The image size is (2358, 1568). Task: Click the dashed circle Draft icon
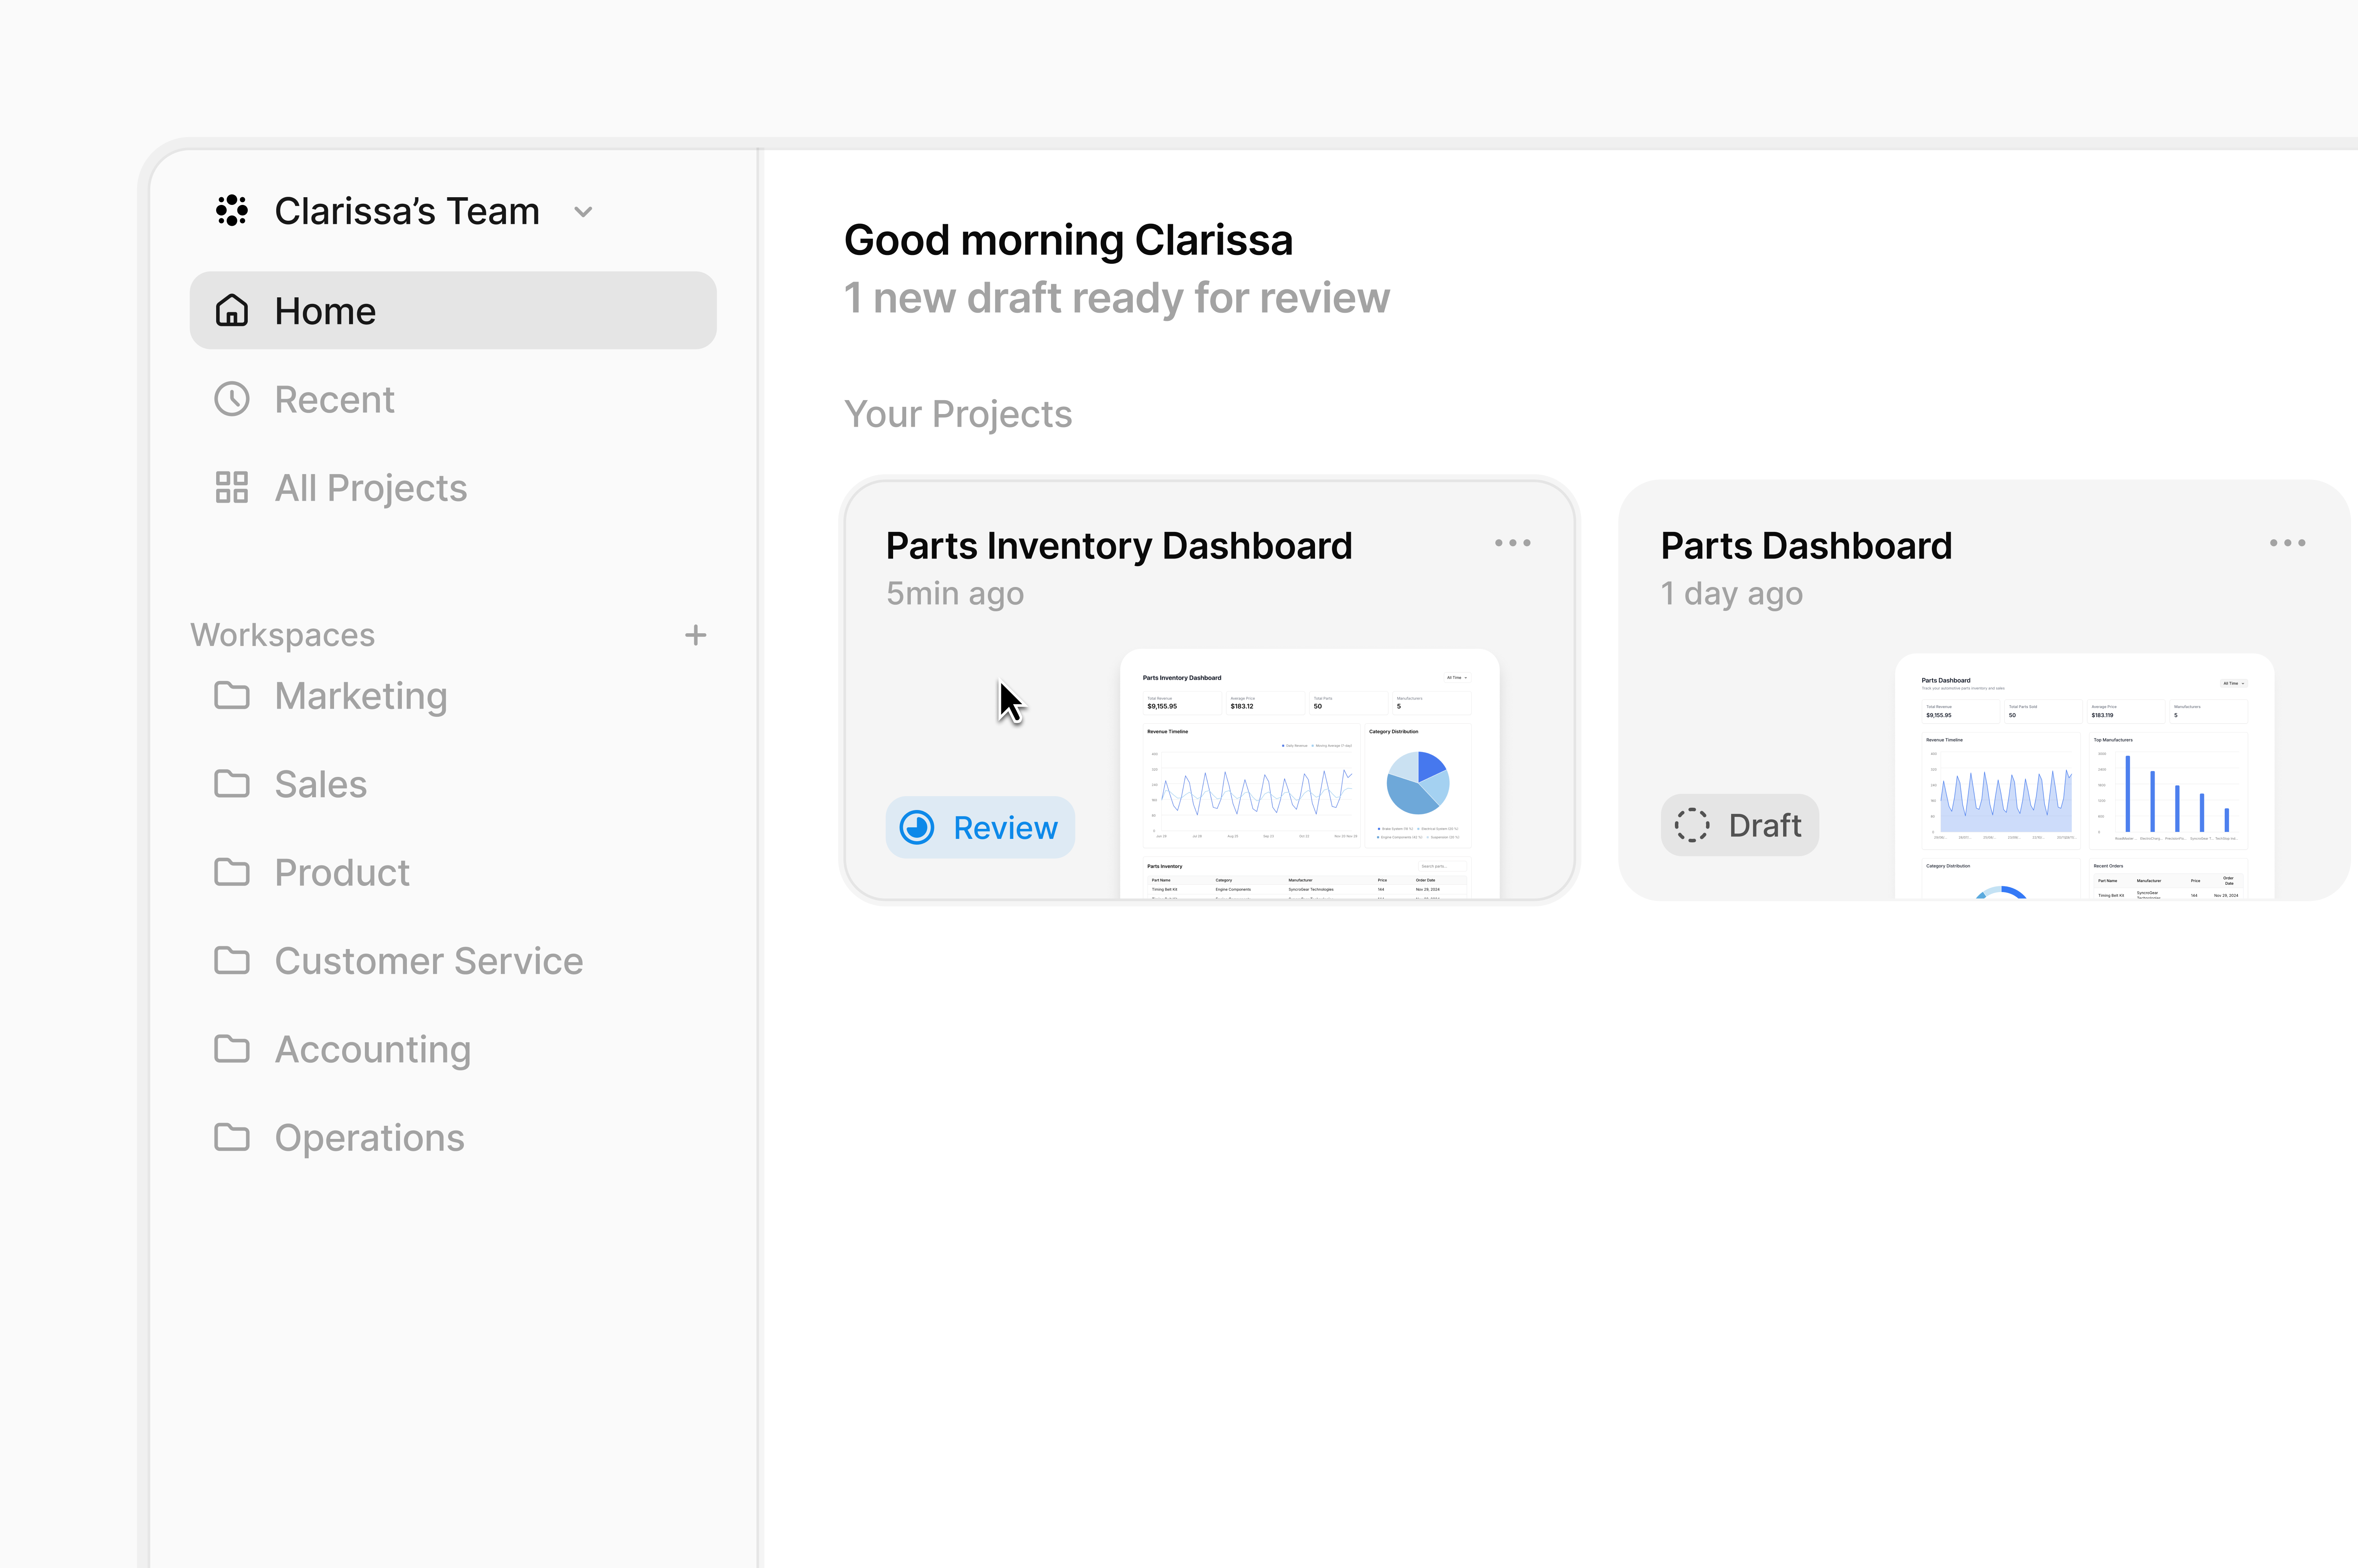point(1692,825)
